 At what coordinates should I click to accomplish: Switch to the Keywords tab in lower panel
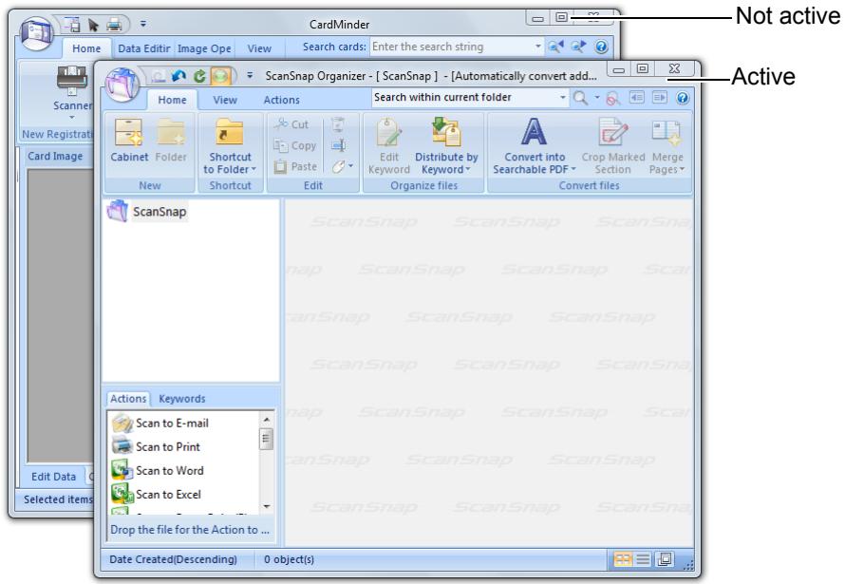click(x=181, y=399)
